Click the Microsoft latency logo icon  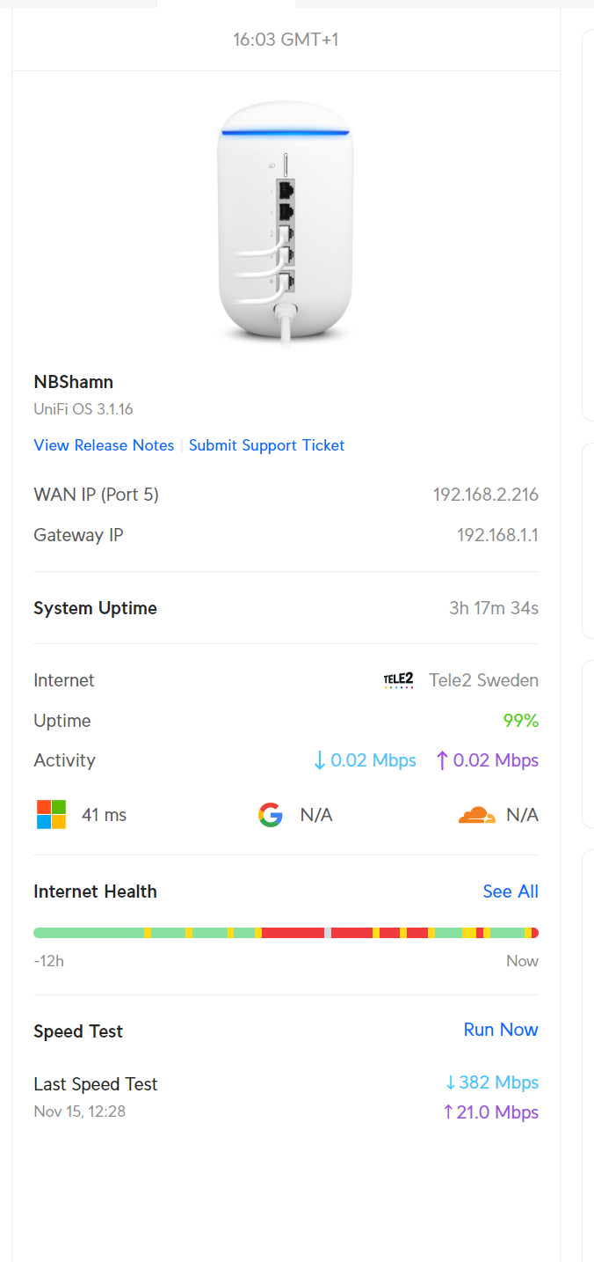pyautogui.click(x=51, y=815)
